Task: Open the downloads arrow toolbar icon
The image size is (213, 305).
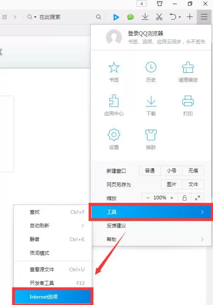Action: click(145, 17)
